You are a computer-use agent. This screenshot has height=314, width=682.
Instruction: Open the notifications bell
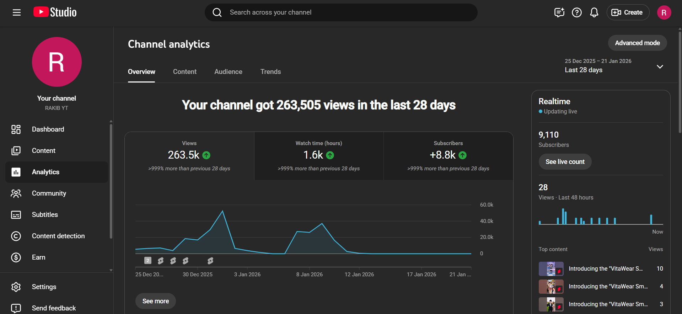tap(594, 12)
